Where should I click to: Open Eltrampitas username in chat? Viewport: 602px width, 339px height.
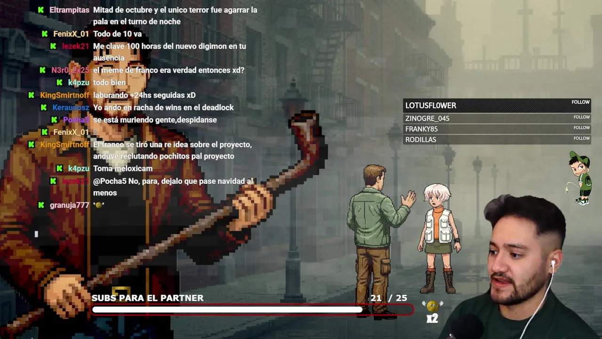click(69, 9)
